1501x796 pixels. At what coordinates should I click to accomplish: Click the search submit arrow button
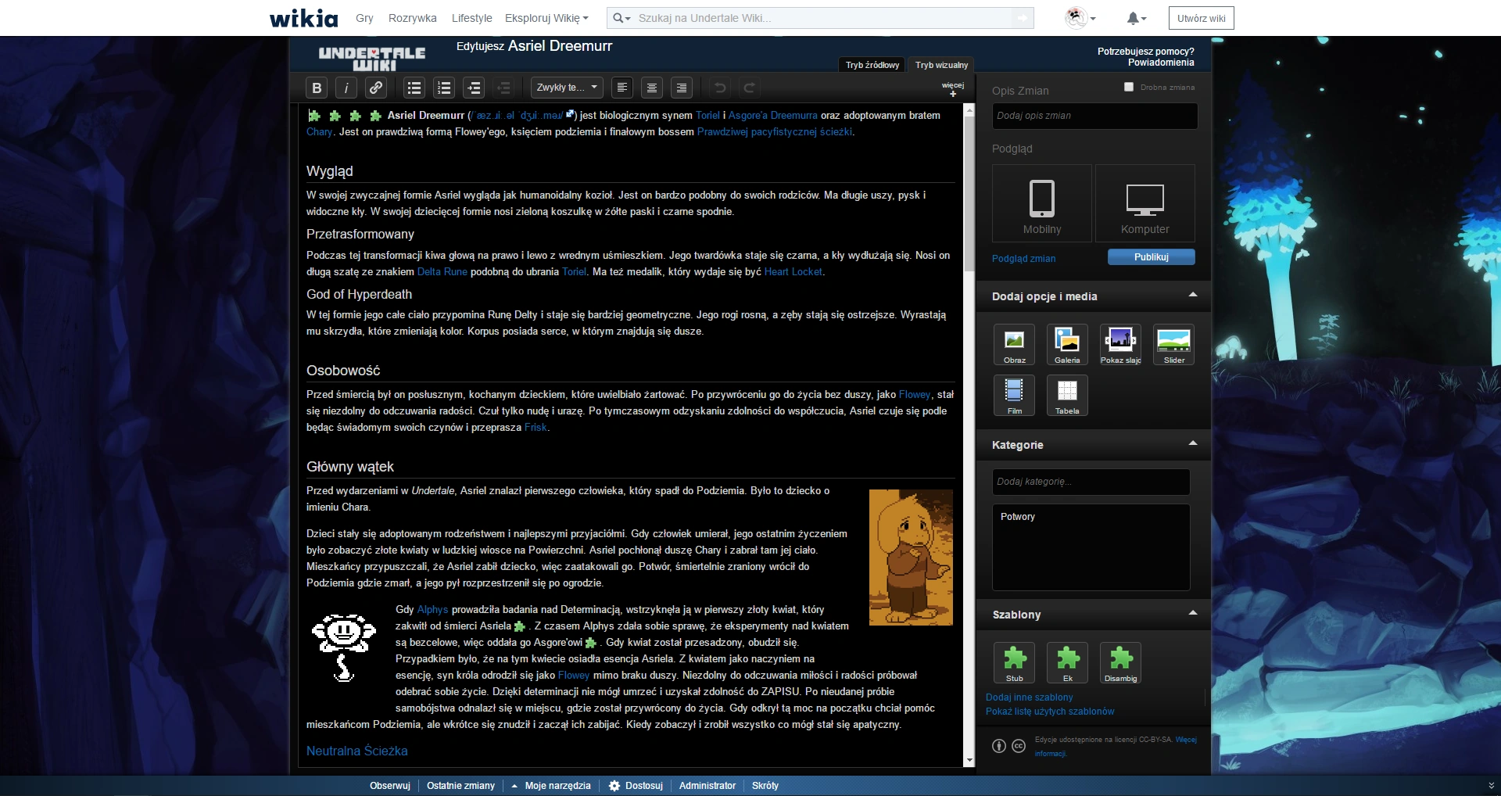(x=1022, y=18)
